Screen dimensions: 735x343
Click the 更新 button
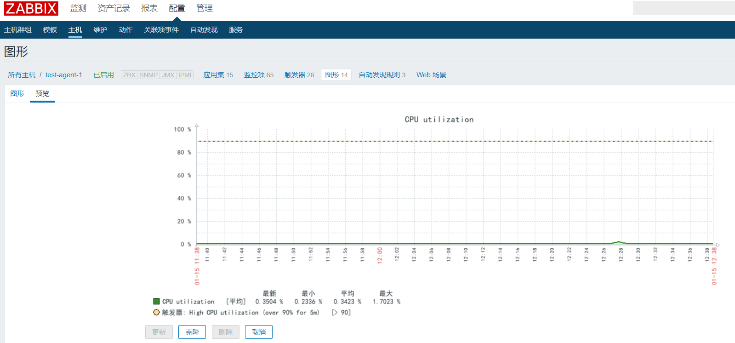tap(159, 332)
